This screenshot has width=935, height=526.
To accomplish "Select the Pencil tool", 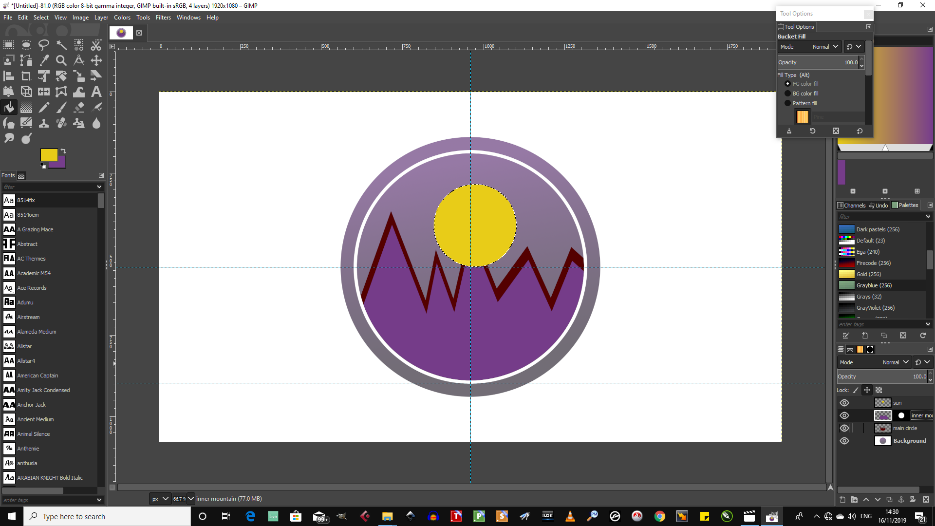I will click(x=44, y=107).
